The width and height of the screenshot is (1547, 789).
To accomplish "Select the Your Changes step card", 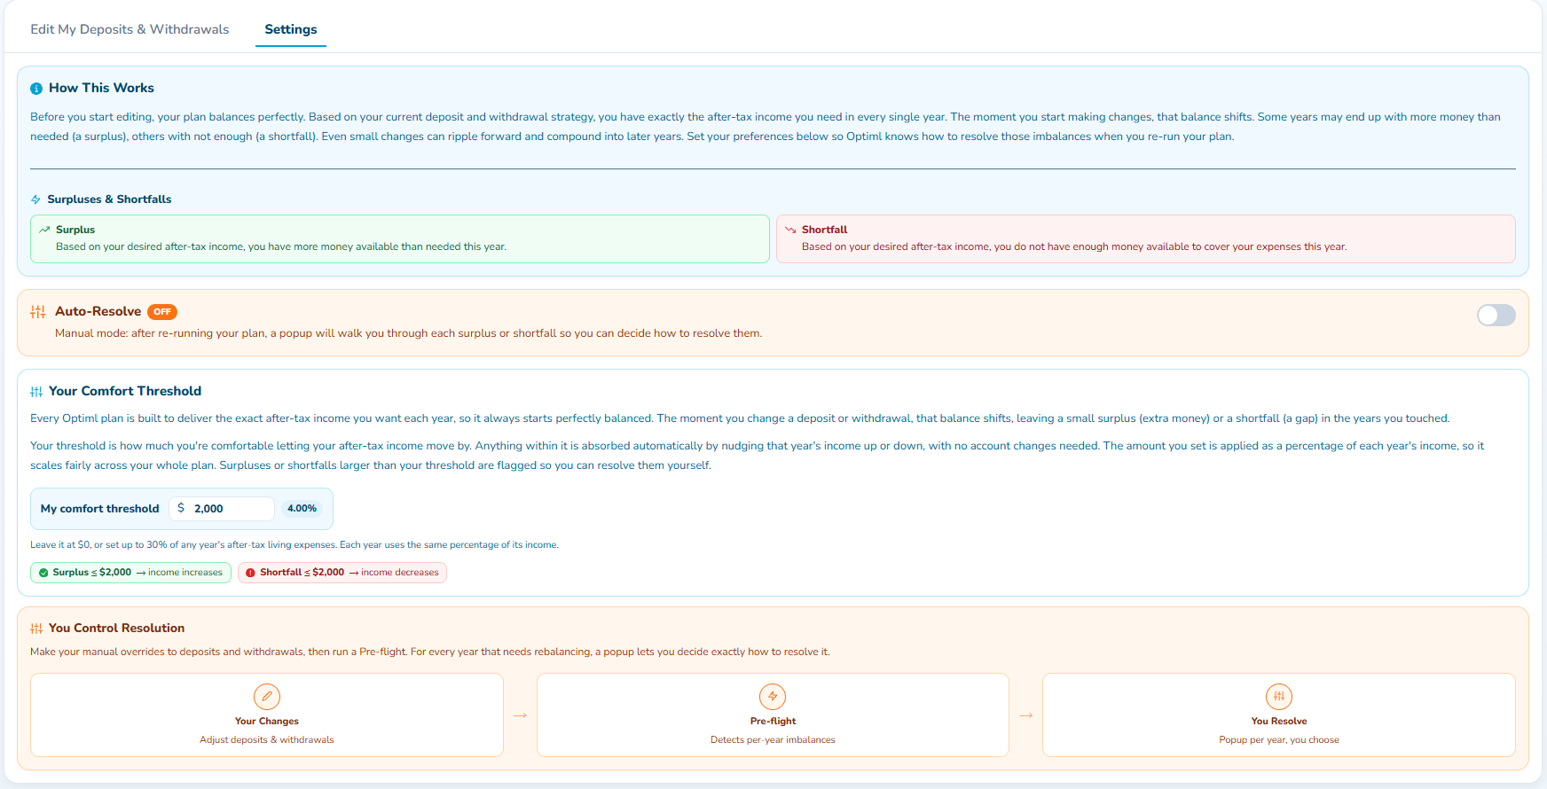I will 267,715.
